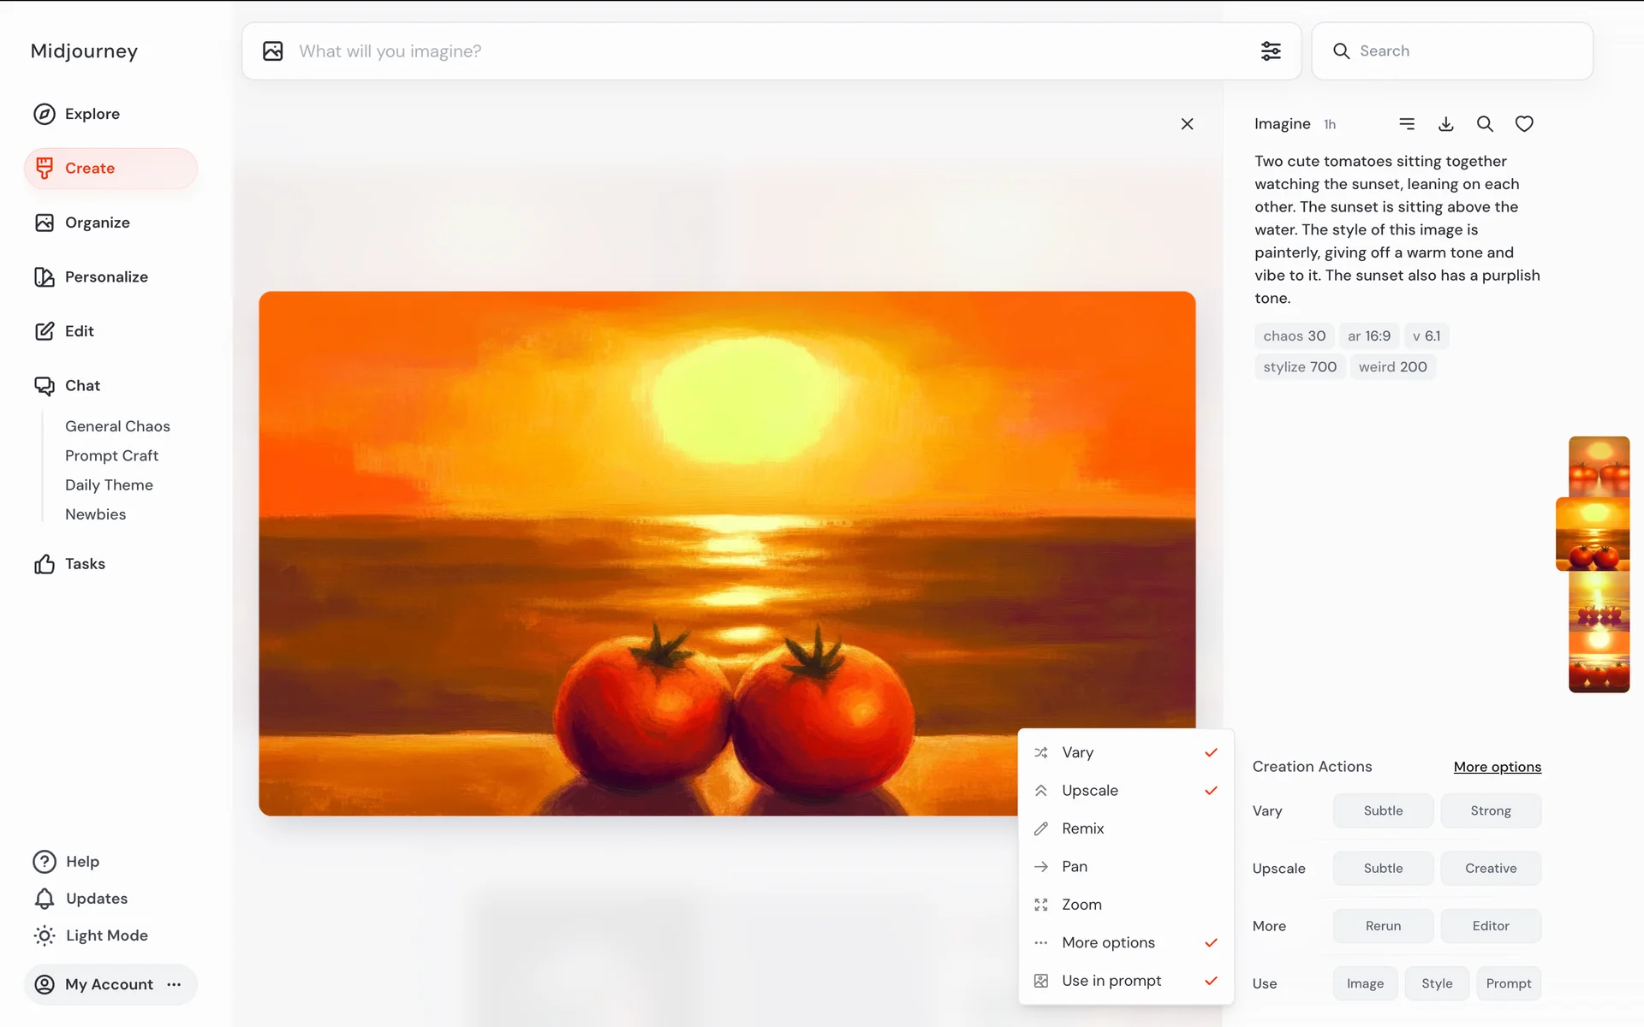Download the image using the download icon

pyautogui.click(x=1445, y=124)
